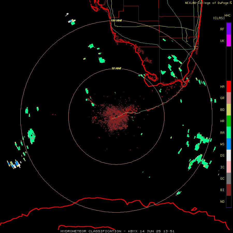Screen dimensions: 233x233
Task: Select the GR pink-brown legend swatch
Action: [229, 98]
